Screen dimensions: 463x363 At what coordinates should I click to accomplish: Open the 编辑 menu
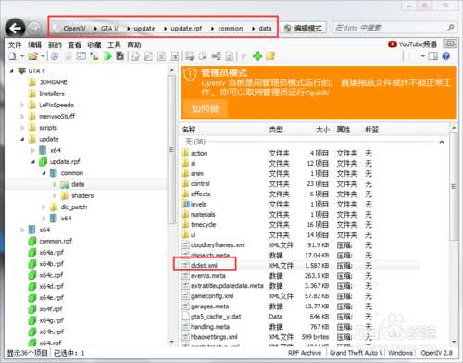pos(34,44)
